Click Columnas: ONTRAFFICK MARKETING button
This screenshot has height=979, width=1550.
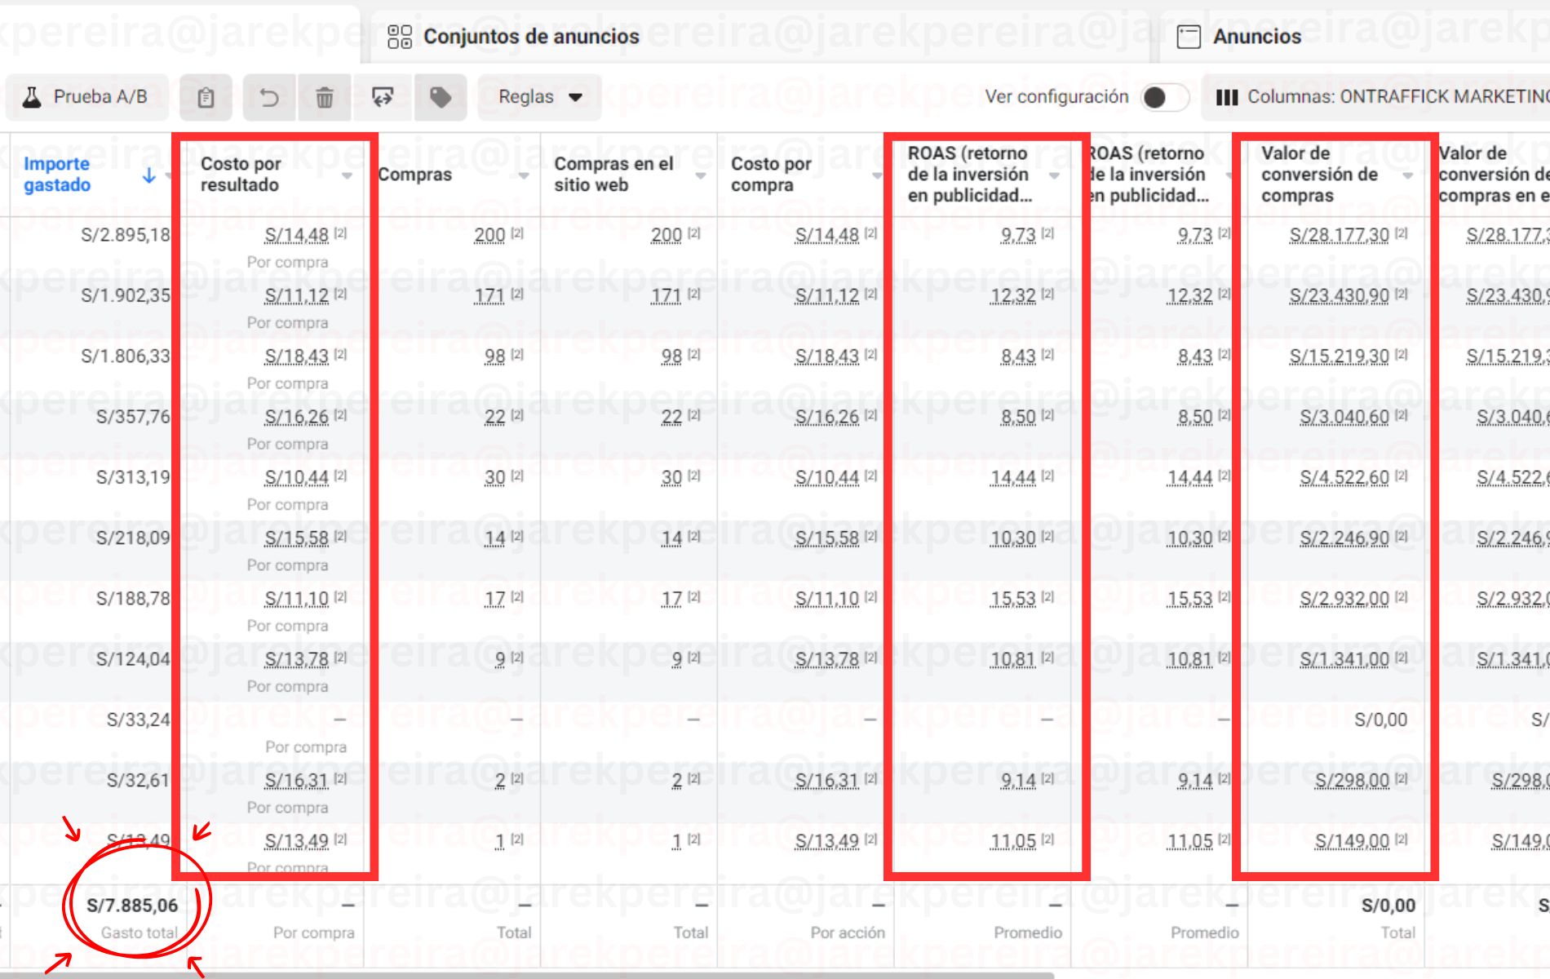pyautogui.click(x=1387, y=97)
